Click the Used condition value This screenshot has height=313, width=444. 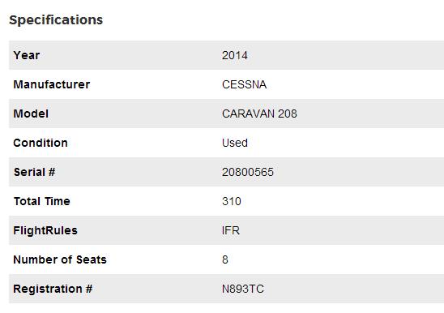[235, 143]
